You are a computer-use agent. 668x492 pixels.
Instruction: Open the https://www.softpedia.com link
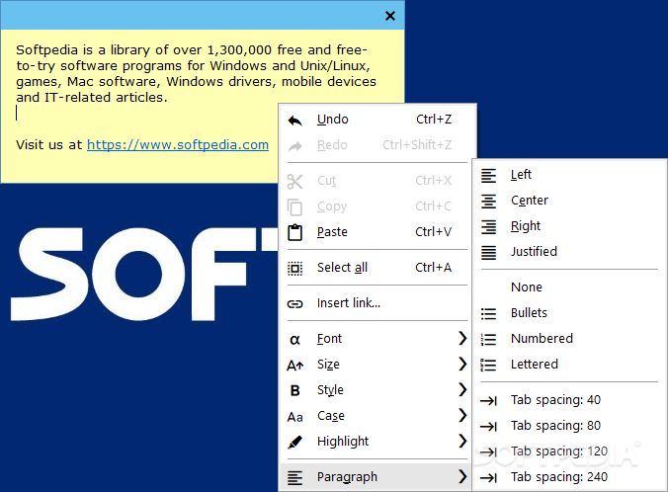[178, 145]
